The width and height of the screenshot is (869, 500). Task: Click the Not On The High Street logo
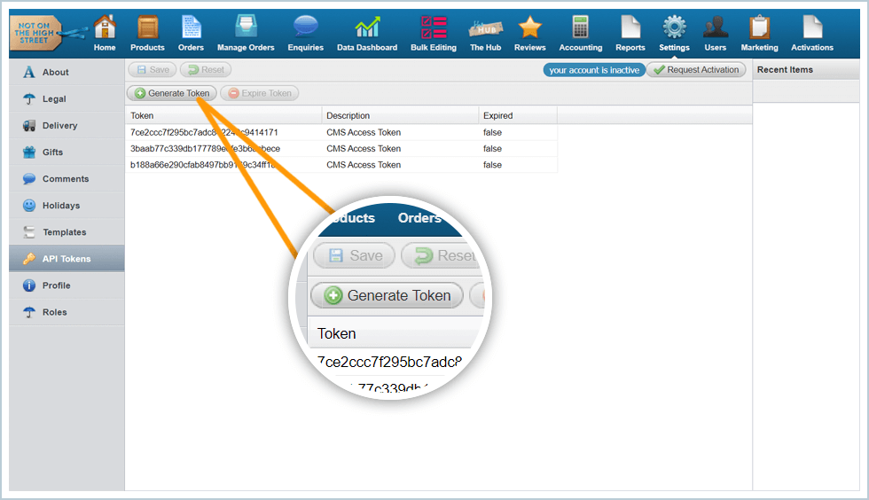[x=37, y=33]
